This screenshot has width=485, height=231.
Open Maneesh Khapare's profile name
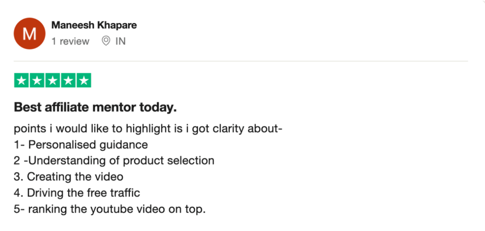(x=94, y=26)
